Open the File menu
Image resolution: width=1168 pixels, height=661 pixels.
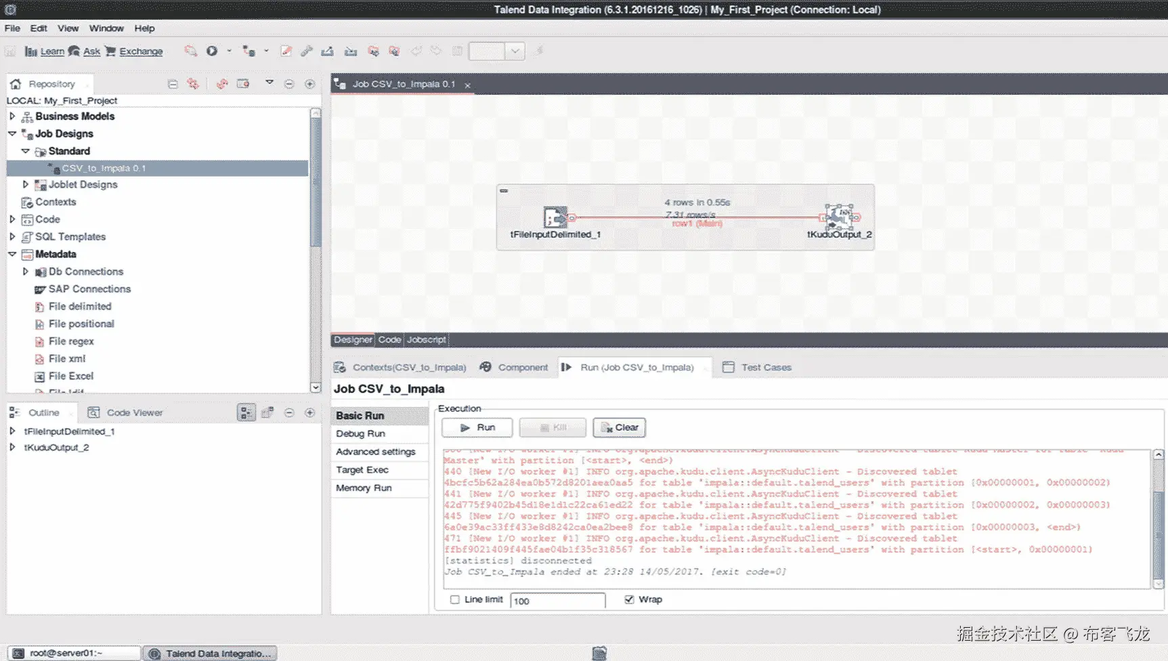pyautogui.click(x=12, y=28)
